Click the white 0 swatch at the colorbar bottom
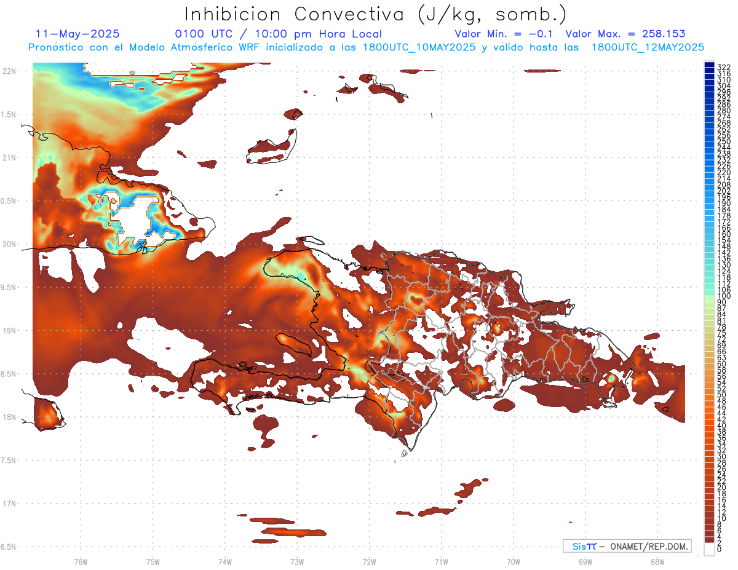Viewport: 738px width, 570px height. [709, 549]
